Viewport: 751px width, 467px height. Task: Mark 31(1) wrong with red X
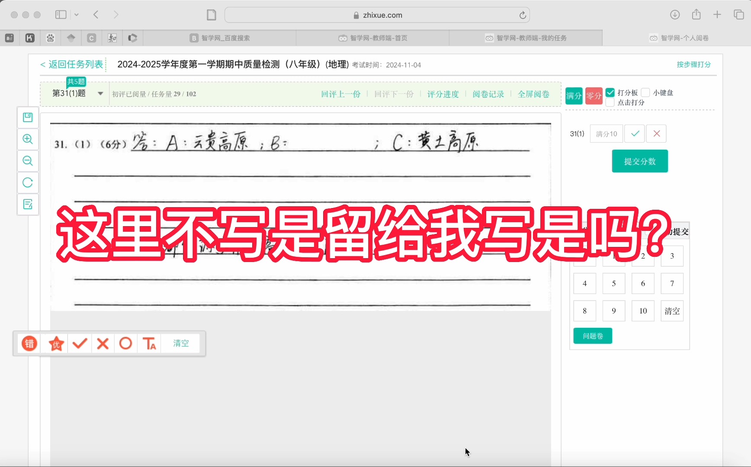pyautogui.click(x=656, y=134)
